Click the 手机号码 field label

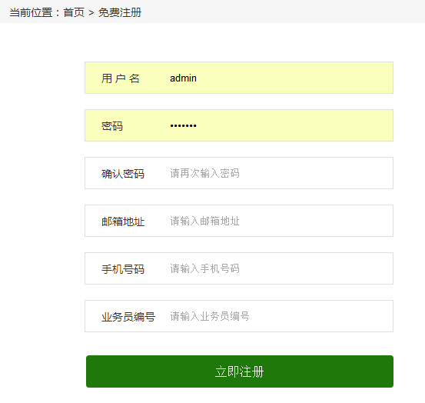click(x=123, y=269)
